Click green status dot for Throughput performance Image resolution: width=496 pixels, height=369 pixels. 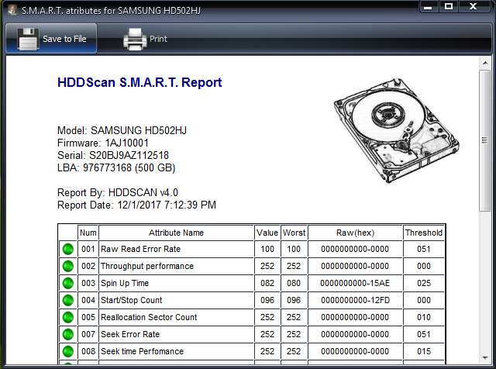[67, 266]
